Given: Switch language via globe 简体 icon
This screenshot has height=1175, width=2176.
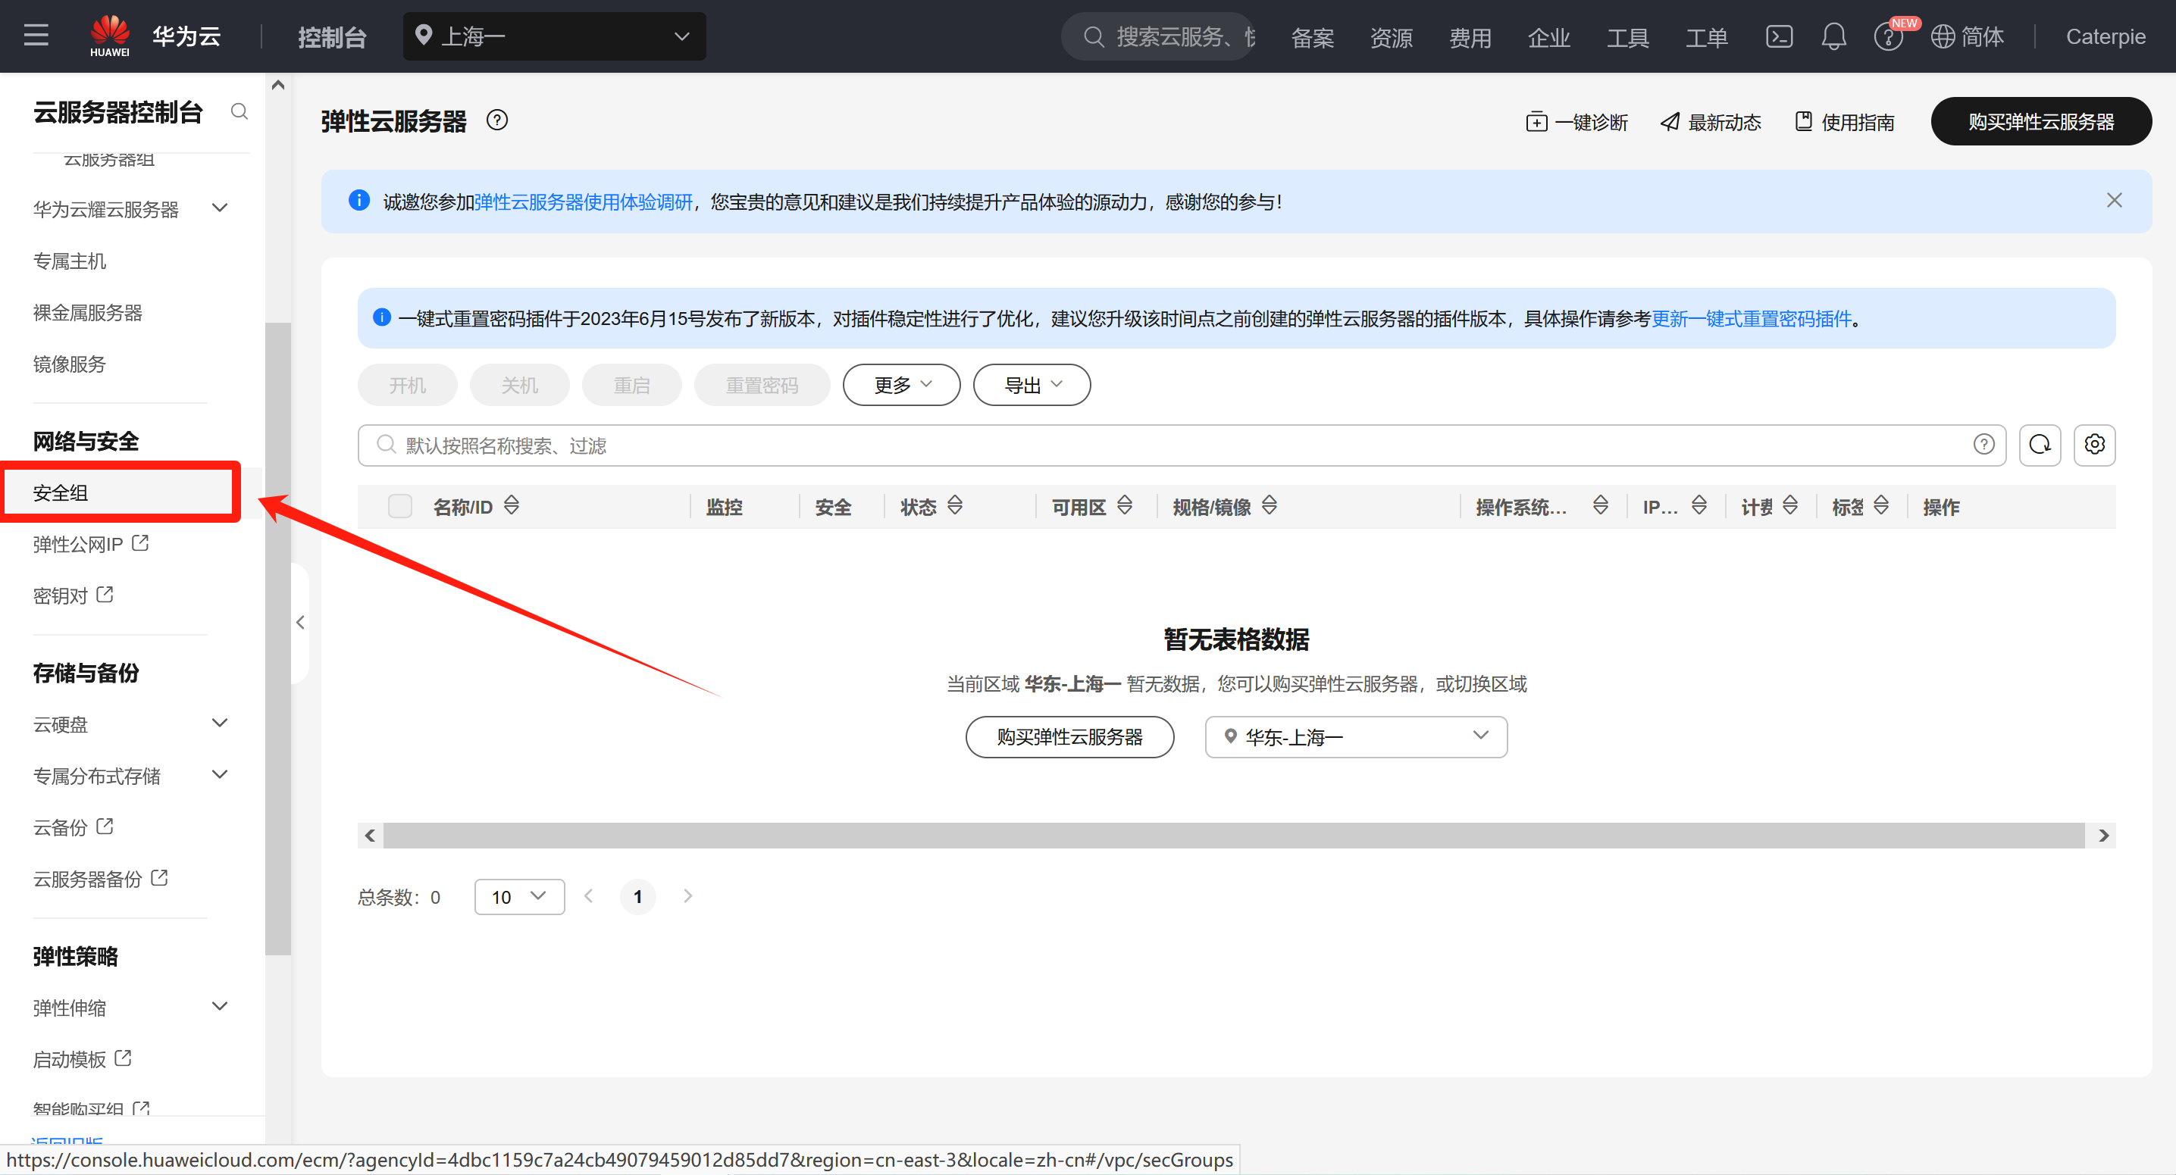Looking at the screenshot, I should pyautogui.click(x=1967, y=36).
